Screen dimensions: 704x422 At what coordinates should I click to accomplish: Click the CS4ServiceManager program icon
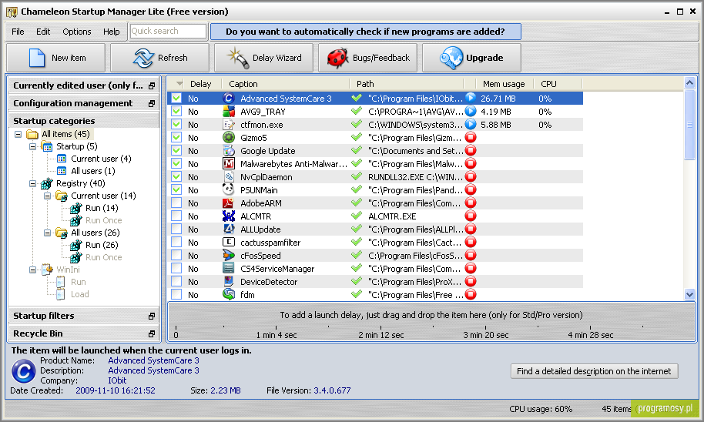click(x=229, y=269)
